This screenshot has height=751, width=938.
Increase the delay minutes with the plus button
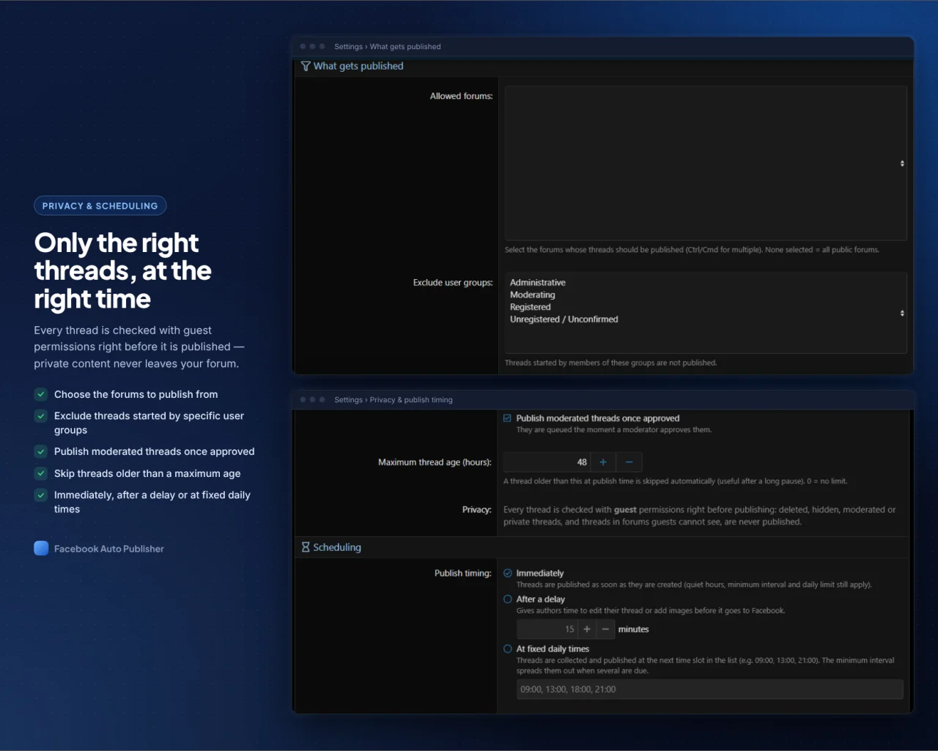point(587,629)
